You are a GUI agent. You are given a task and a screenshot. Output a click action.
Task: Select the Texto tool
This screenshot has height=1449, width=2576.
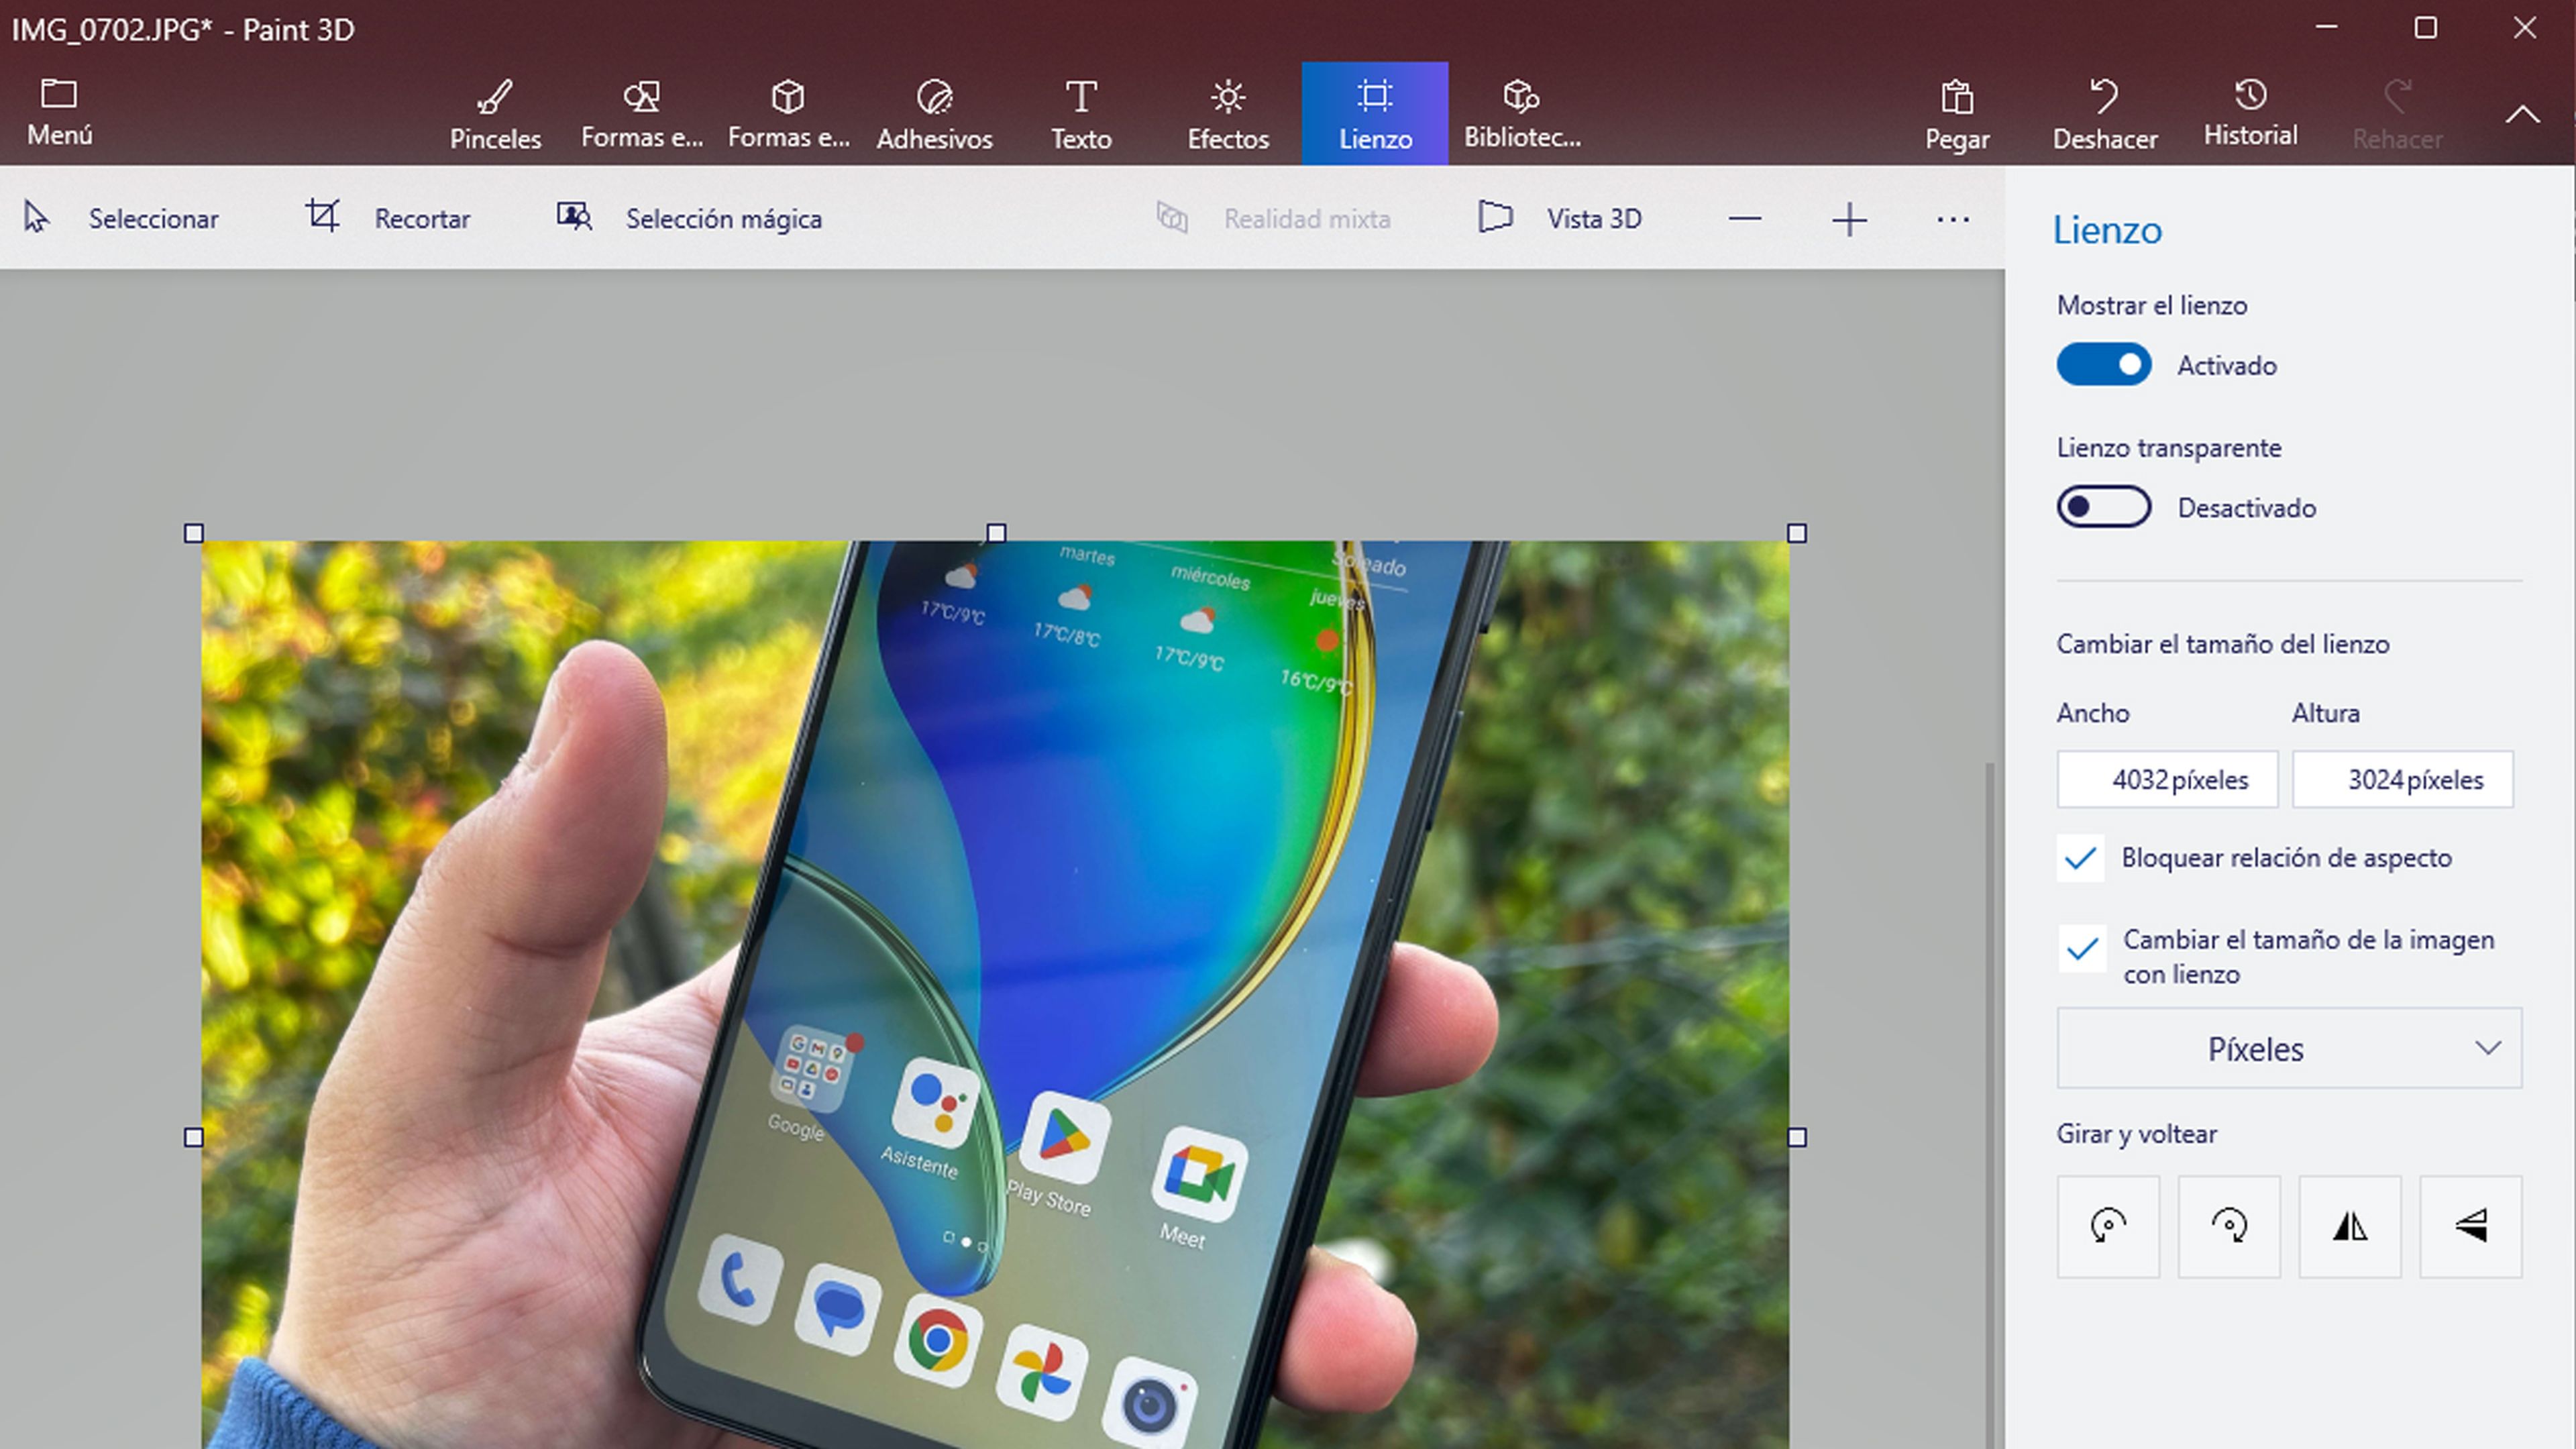tap(1080, 114)
